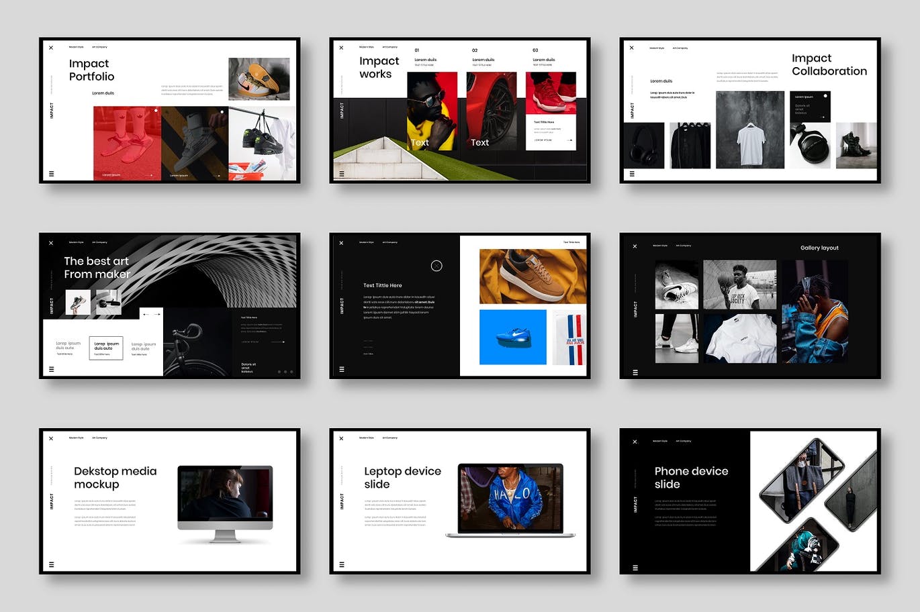
Task: Click the 'Gallery layout' title text
Action: [x=819, y=248]
